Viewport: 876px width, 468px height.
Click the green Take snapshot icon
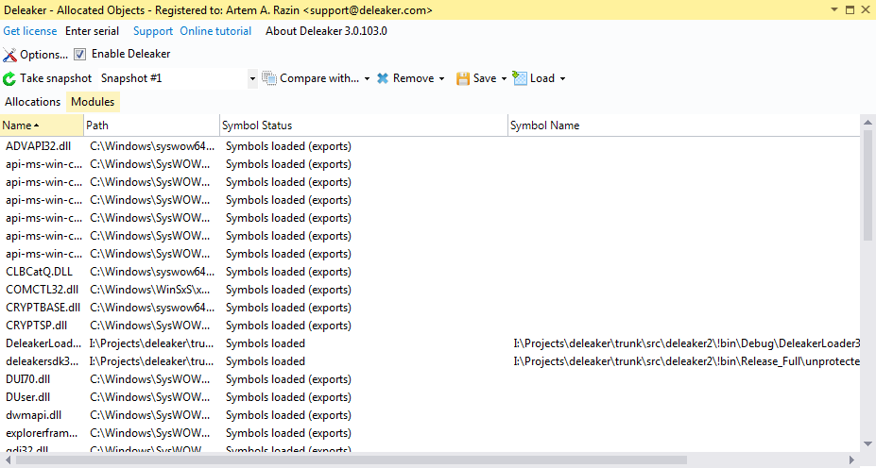click(x=9, y=79)
